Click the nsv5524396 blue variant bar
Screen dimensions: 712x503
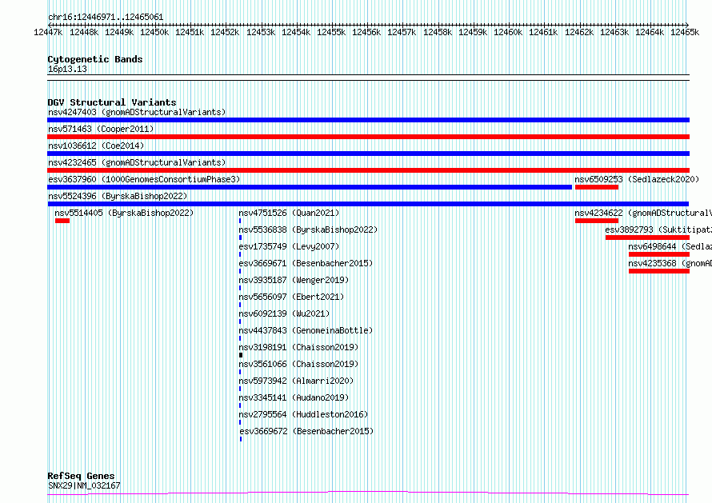(368, 204)
